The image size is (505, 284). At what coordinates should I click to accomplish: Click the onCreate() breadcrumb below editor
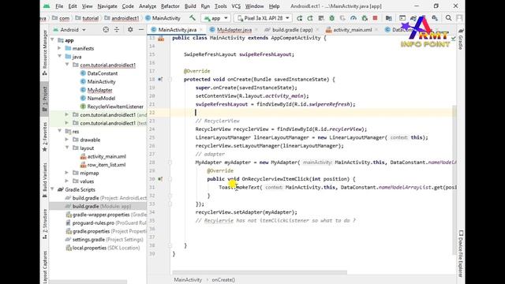click(223, 280)
